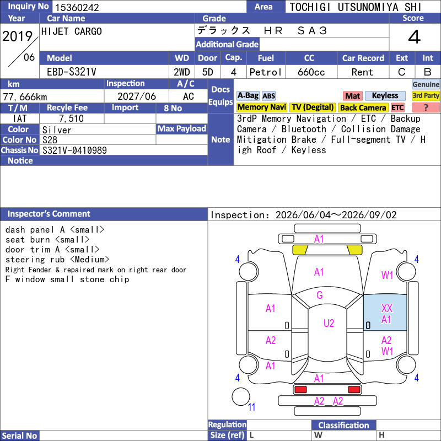This screenshot has height=441, width=441.
Task: Click the G windshield mark on diagram
Action: pos(320,295)
